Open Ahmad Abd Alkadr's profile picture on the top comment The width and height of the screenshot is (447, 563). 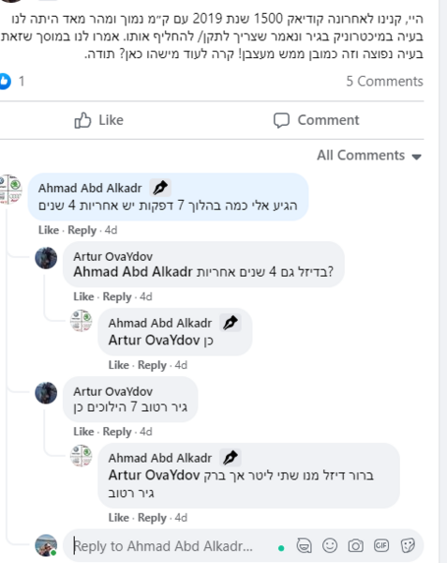pyautogui.click(x=10, y=190)
